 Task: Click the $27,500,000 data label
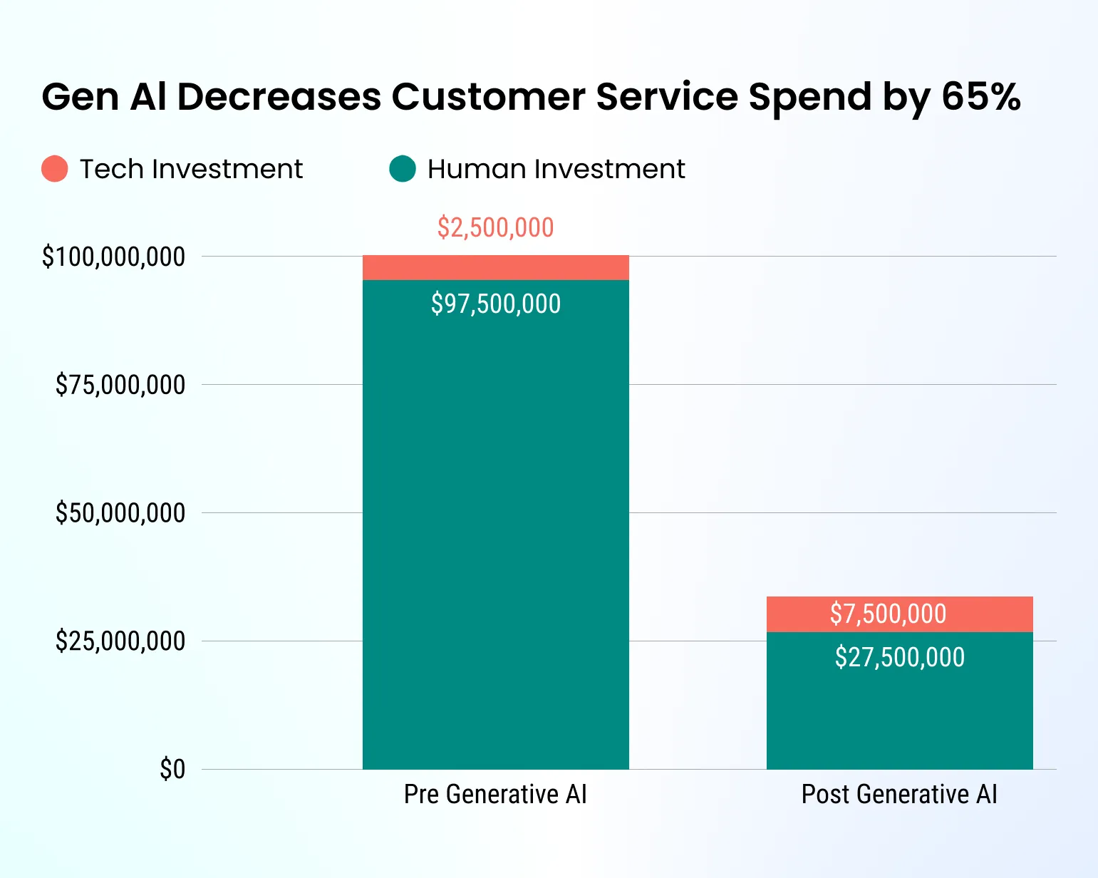pos(899,657)
